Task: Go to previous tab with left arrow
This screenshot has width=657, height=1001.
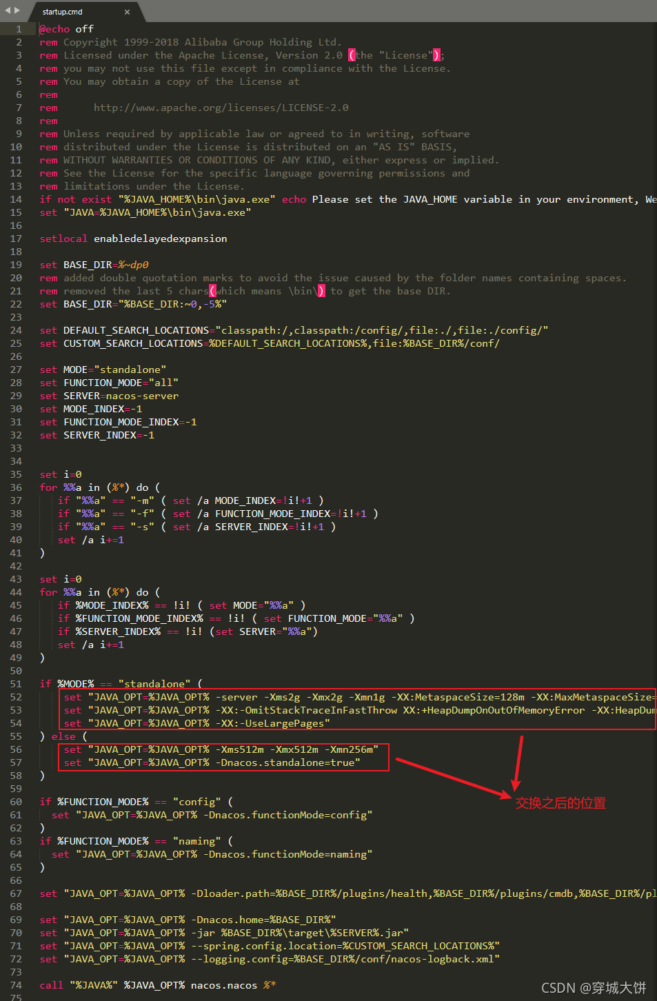Action: 8,10
